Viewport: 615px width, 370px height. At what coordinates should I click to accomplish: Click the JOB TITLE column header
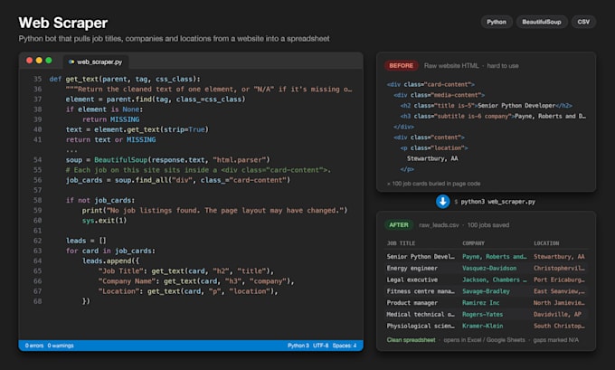tap(401, 243)
